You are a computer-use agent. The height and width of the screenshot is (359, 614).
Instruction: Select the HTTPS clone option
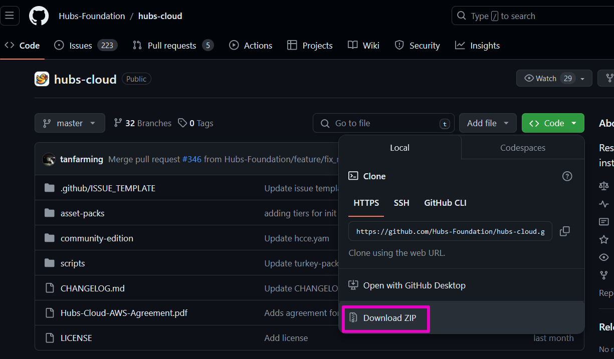coord(366,203)
